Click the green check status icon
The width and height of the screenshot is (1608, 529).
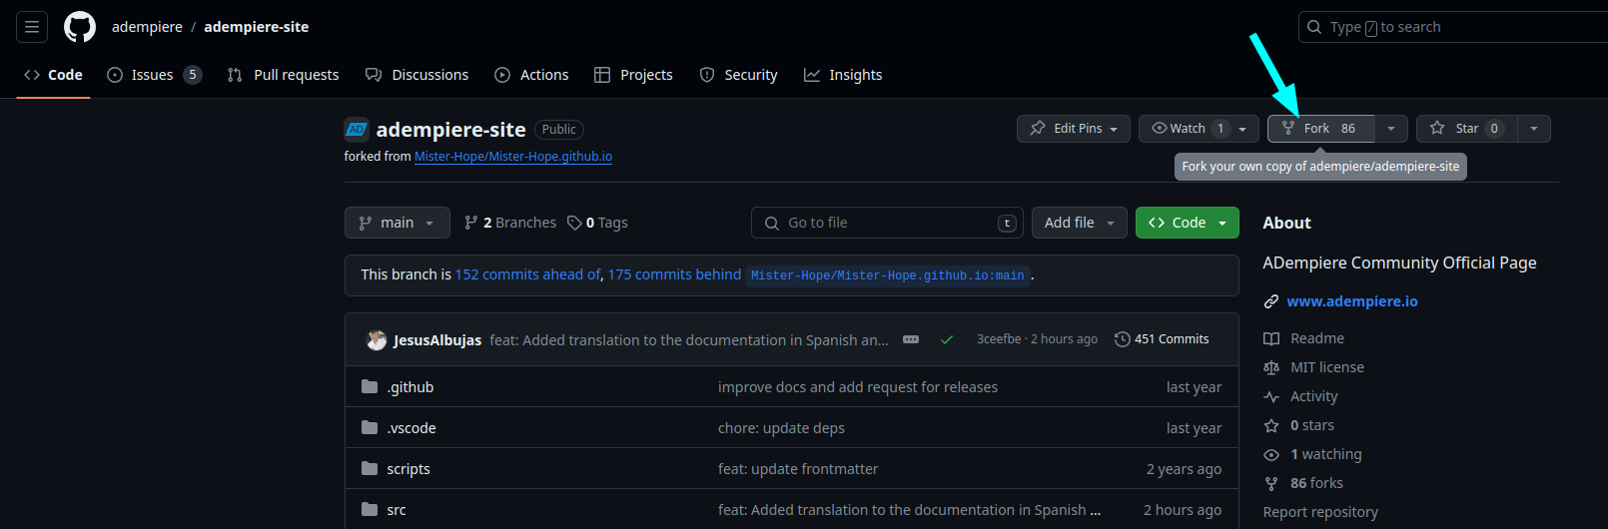point(947,339)
